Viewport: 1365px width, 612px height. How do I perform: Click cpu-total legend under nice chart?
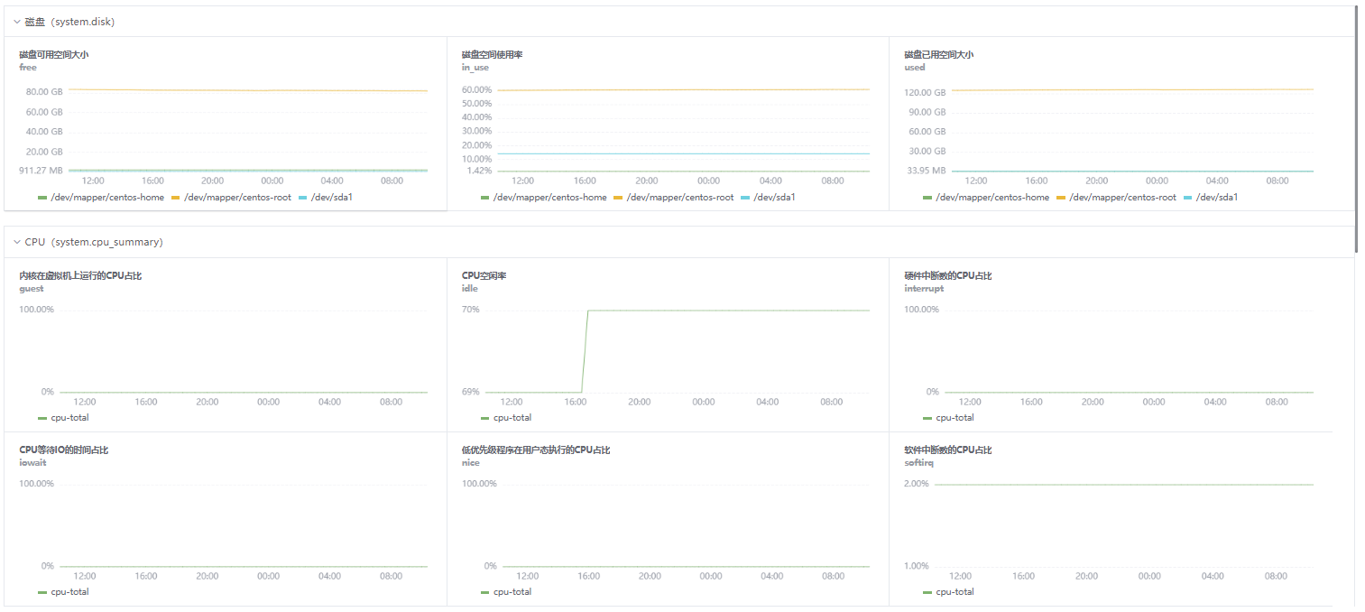coord(511,592)
